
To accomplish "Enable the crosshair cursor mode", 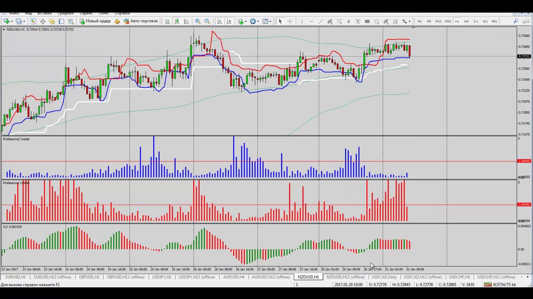I will (x=290, y=21).
